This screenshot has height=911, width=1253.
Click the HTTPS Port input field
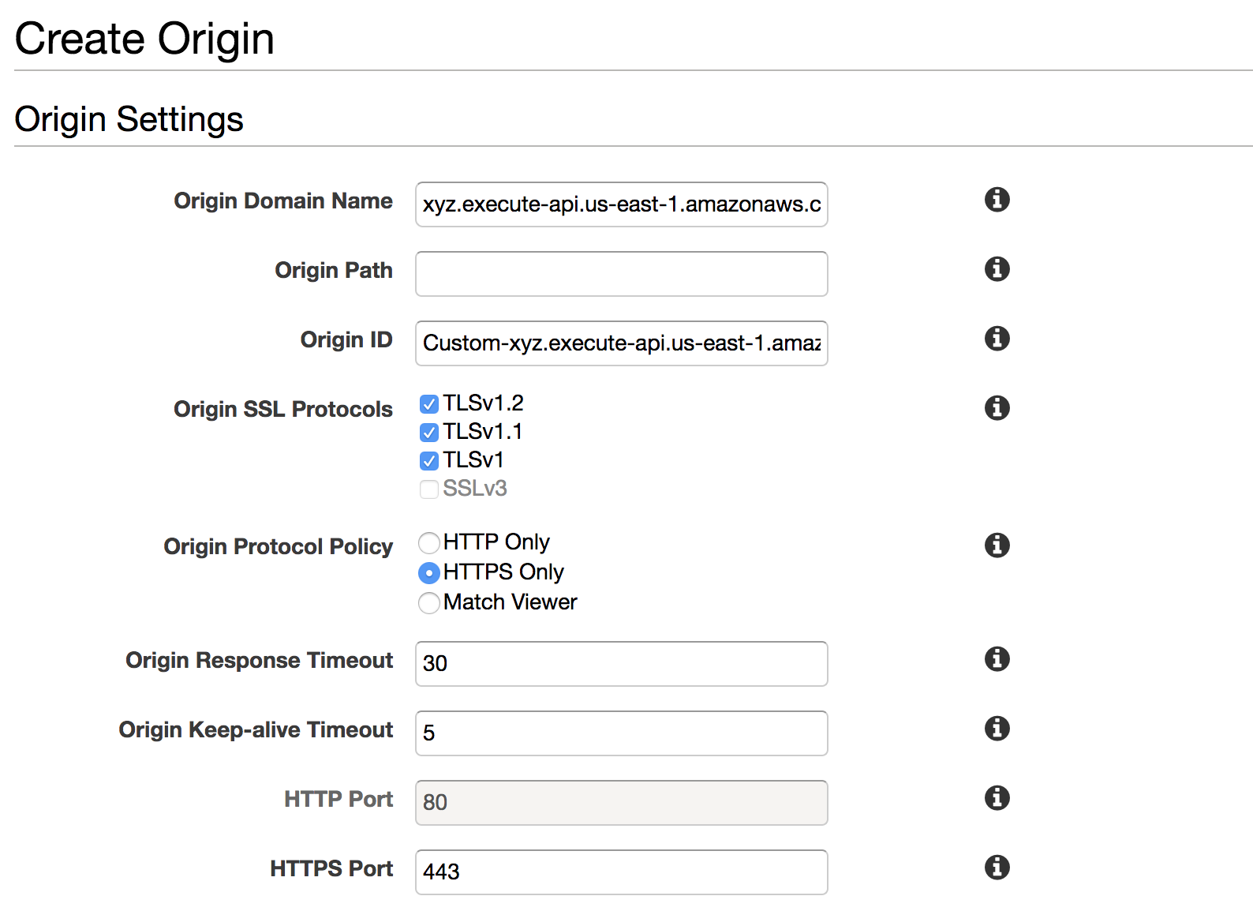(x=621, y=872)
